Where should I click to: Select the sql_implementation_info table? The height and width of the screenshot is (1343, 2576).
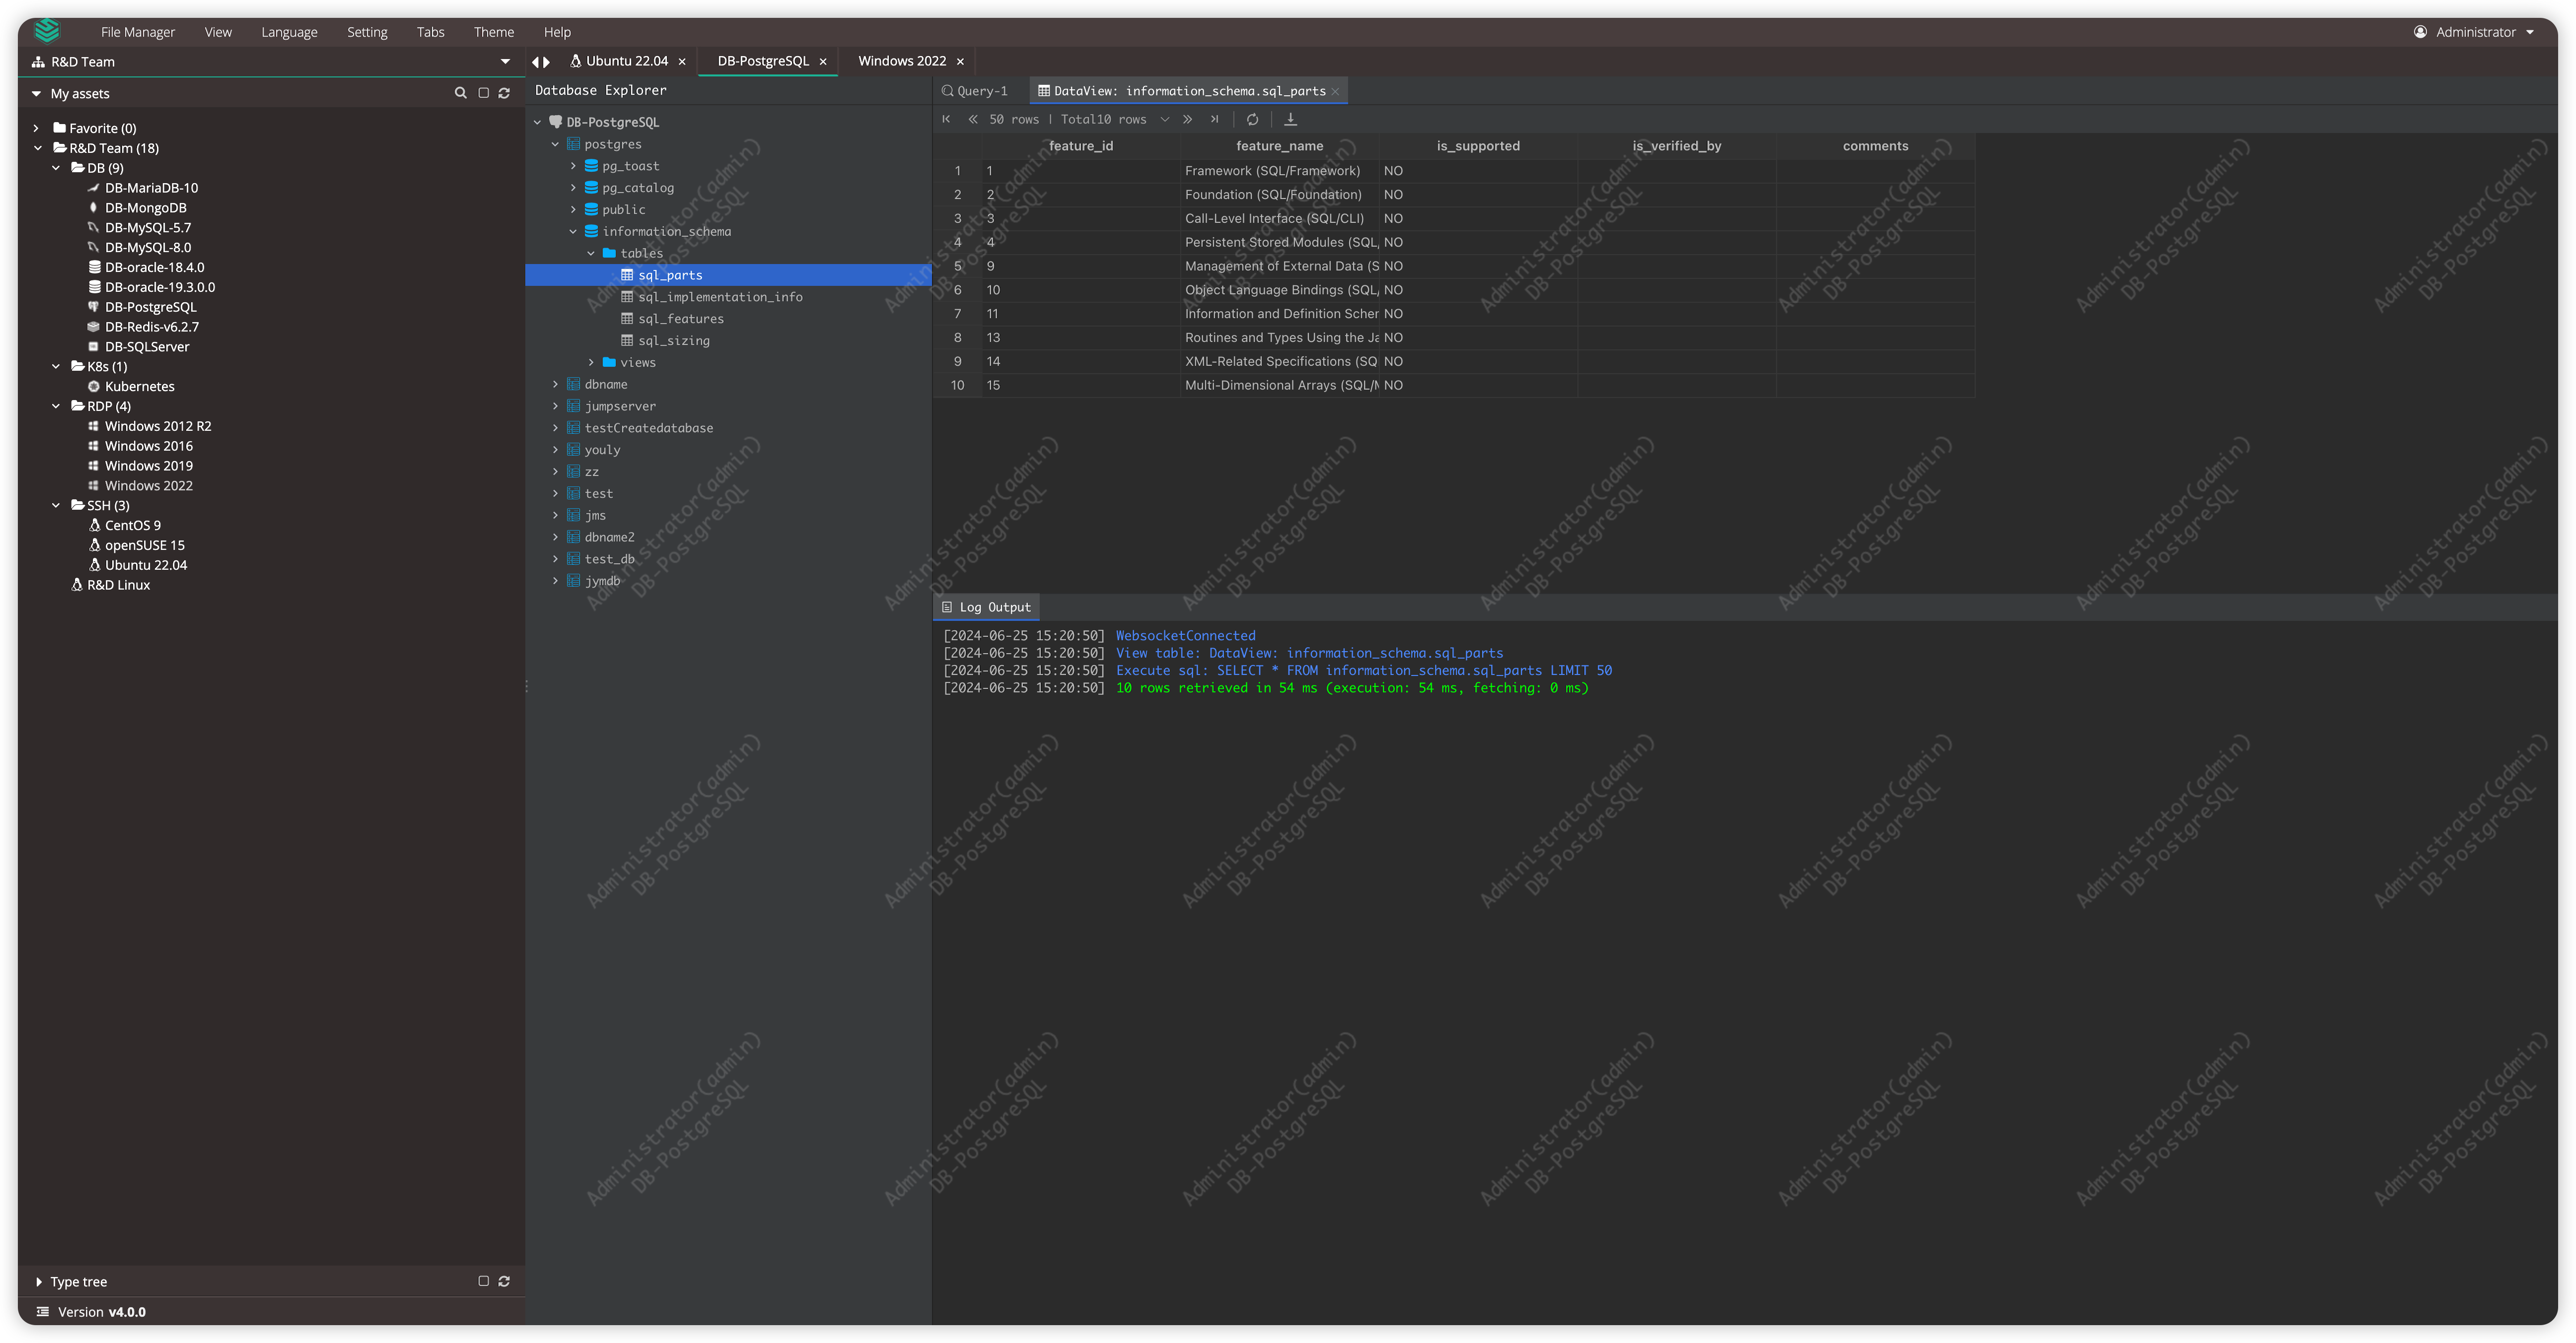point(720,297)
